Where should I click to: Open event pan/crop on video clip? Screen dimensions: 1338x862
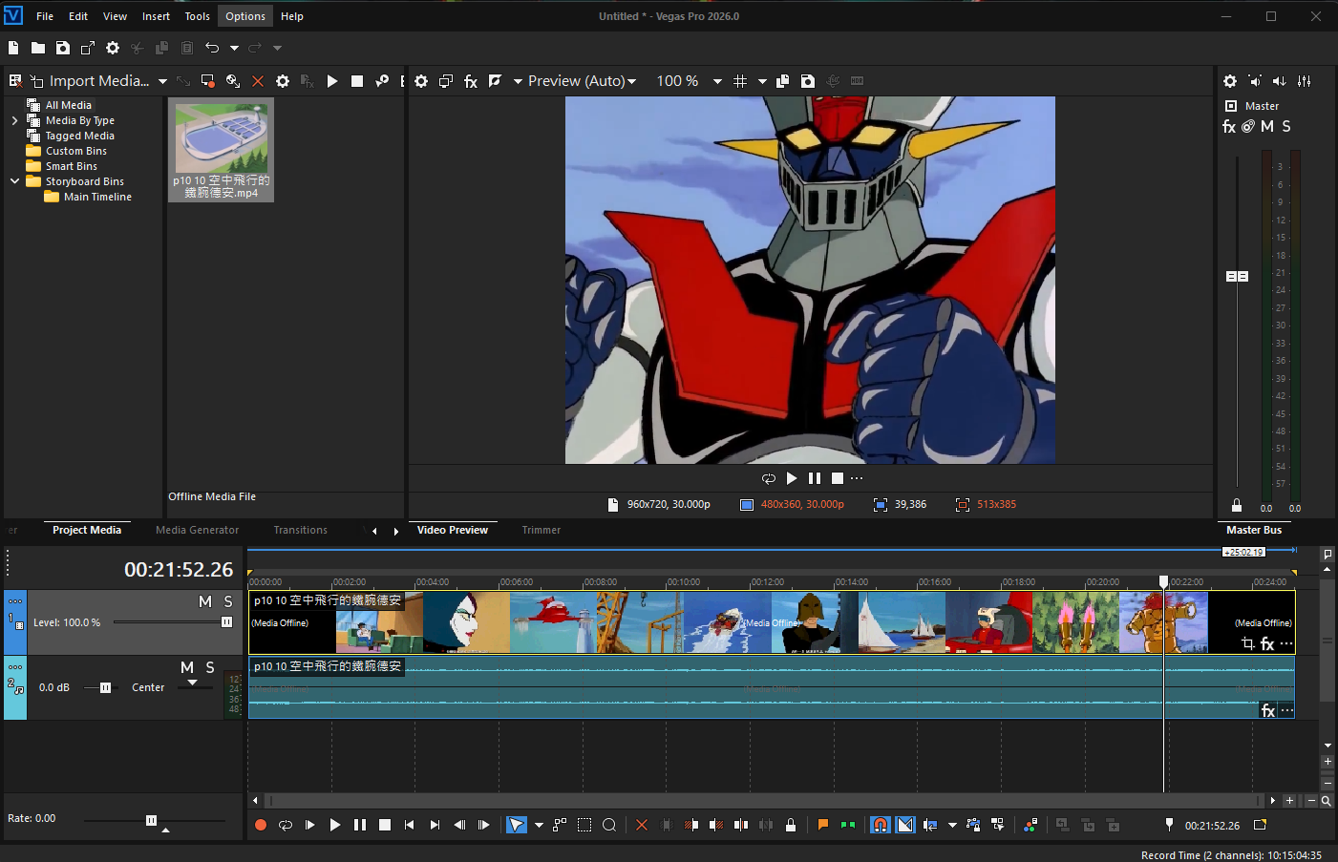click(1247, 643)
